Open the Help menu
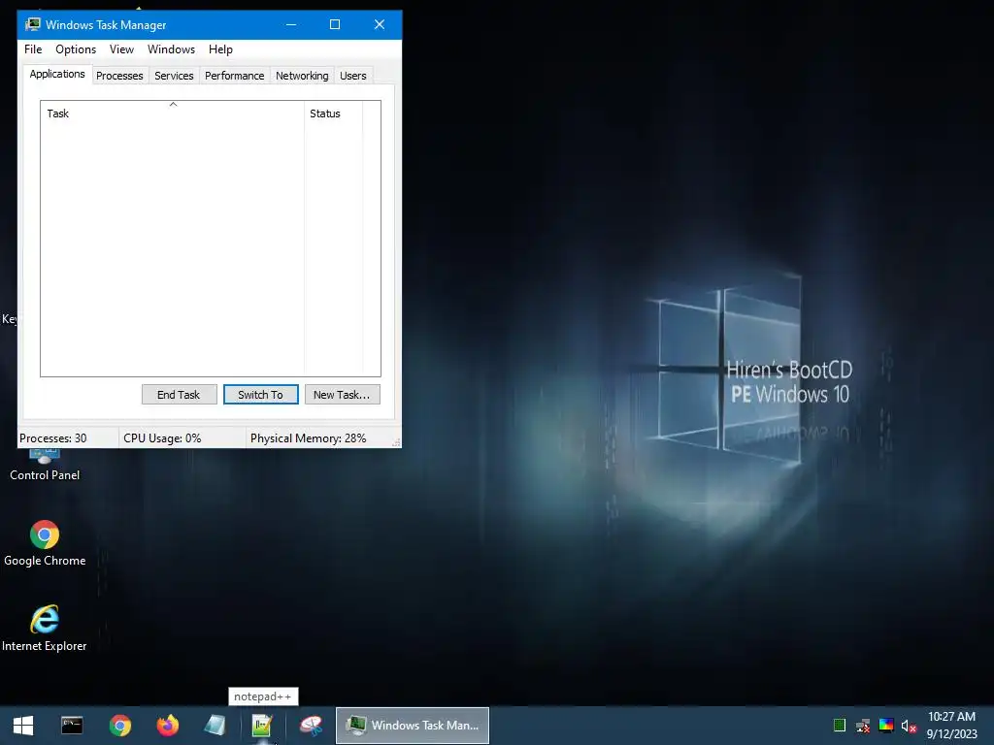The height and width of the screenshot is (745, 994). pos(220,49)
